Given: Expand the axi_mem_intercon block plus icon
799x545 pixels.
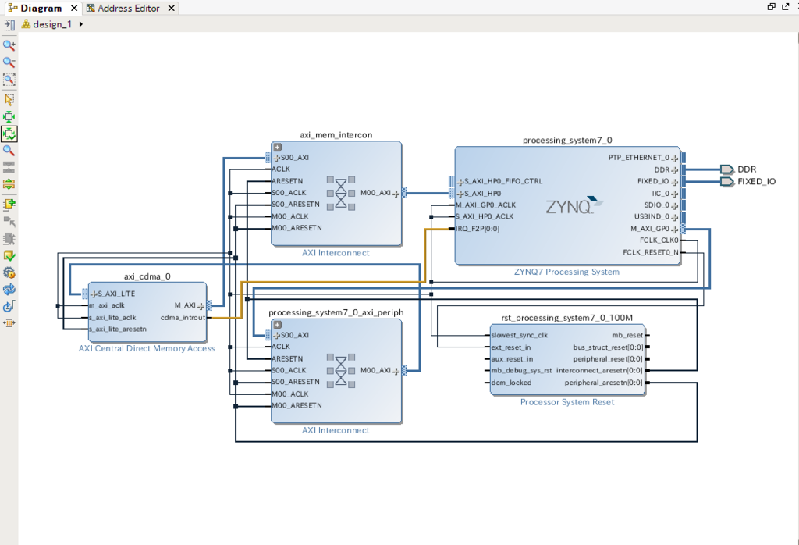Looking at the screenshot, I should pyautogui.click(x=278, y=148).
